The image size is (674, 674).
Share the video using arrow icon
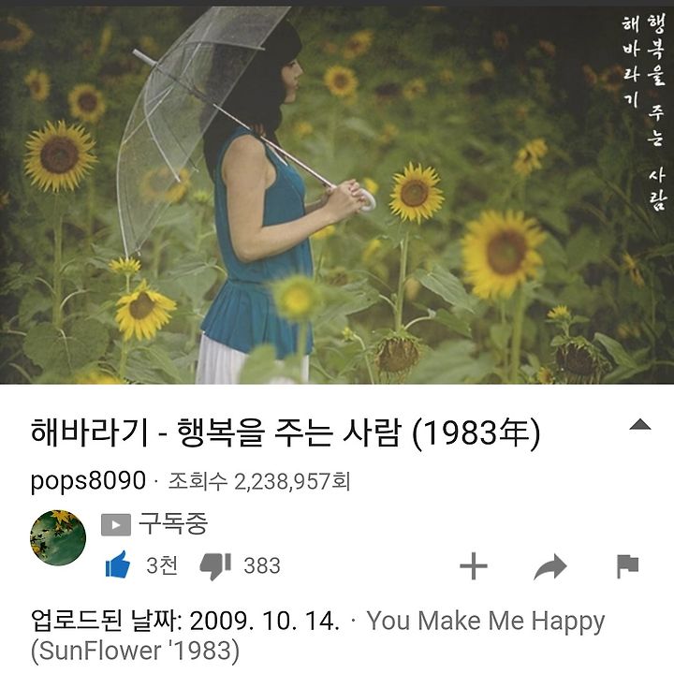550,567
